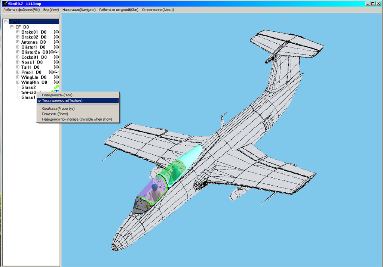Image resolution: width=383 pixels, height=267 pixels.
Task: Click the blue T icon beside two-sid
Action: pyautogui.click(x=57, y=91)
